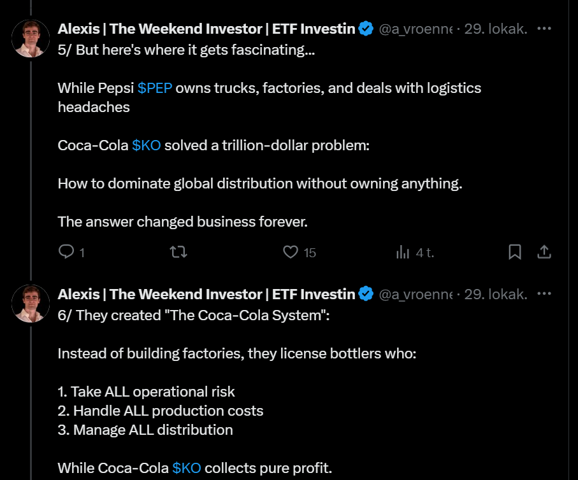Open $KO cashtag in 5/ tweet
This screenshot has width=578, height=480.
coord(146,145)
